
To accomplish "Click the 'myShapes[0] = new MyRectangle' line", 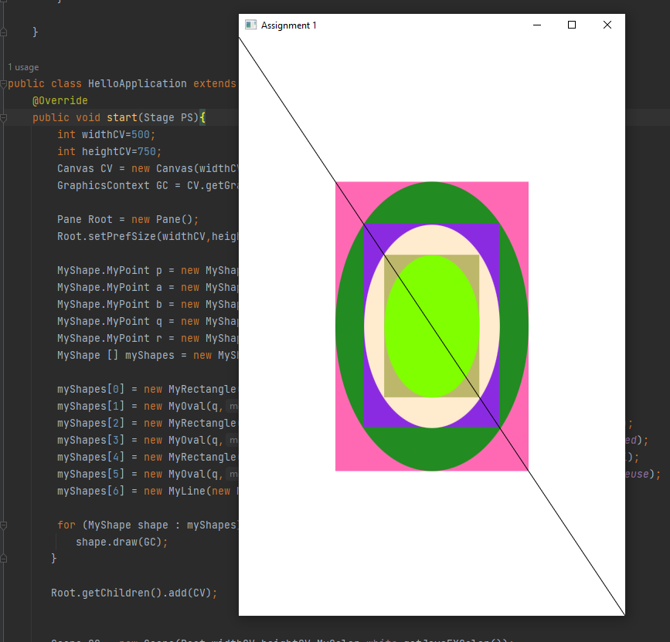I will click(x=148, y=390).
